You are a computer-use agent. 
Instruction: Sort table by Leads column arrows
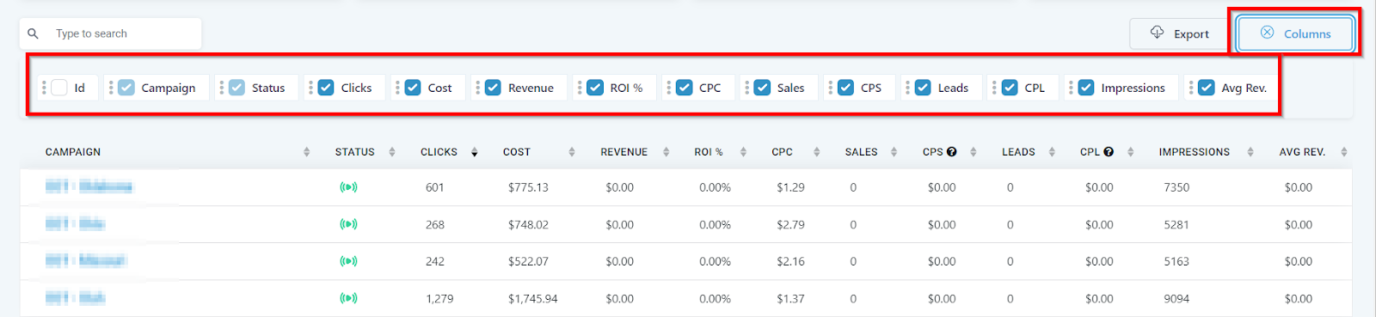[x=1051, y=152]
